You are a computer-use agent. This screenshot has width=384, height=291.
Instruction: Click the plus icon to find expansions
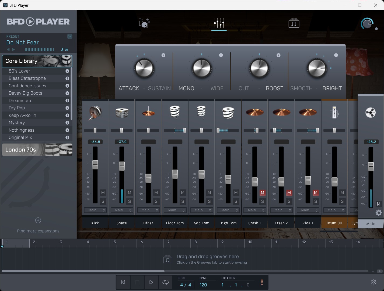click(x=38, y=220)
